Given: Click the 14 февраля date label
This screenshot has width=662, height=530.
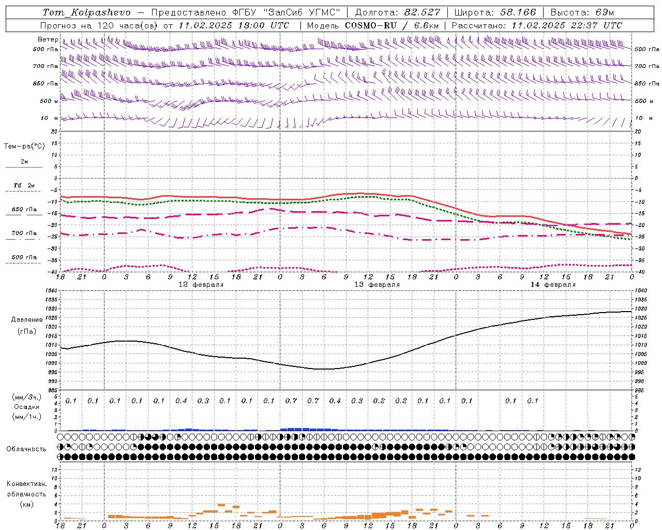Looking at the screenshot, I should point(553,285).
